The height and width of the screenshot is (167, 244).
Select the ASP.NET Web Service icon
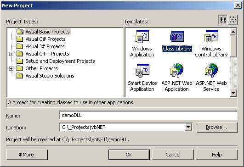tap(211, 70)
